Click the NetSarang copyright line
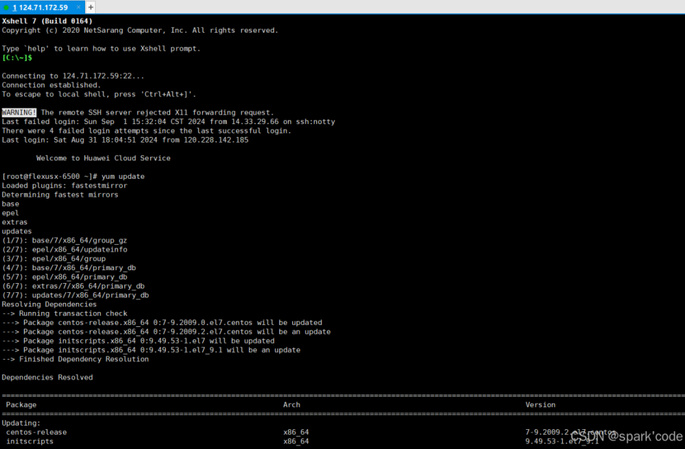The height and width of the screenshot is (449, 685). tap(140, 31)
